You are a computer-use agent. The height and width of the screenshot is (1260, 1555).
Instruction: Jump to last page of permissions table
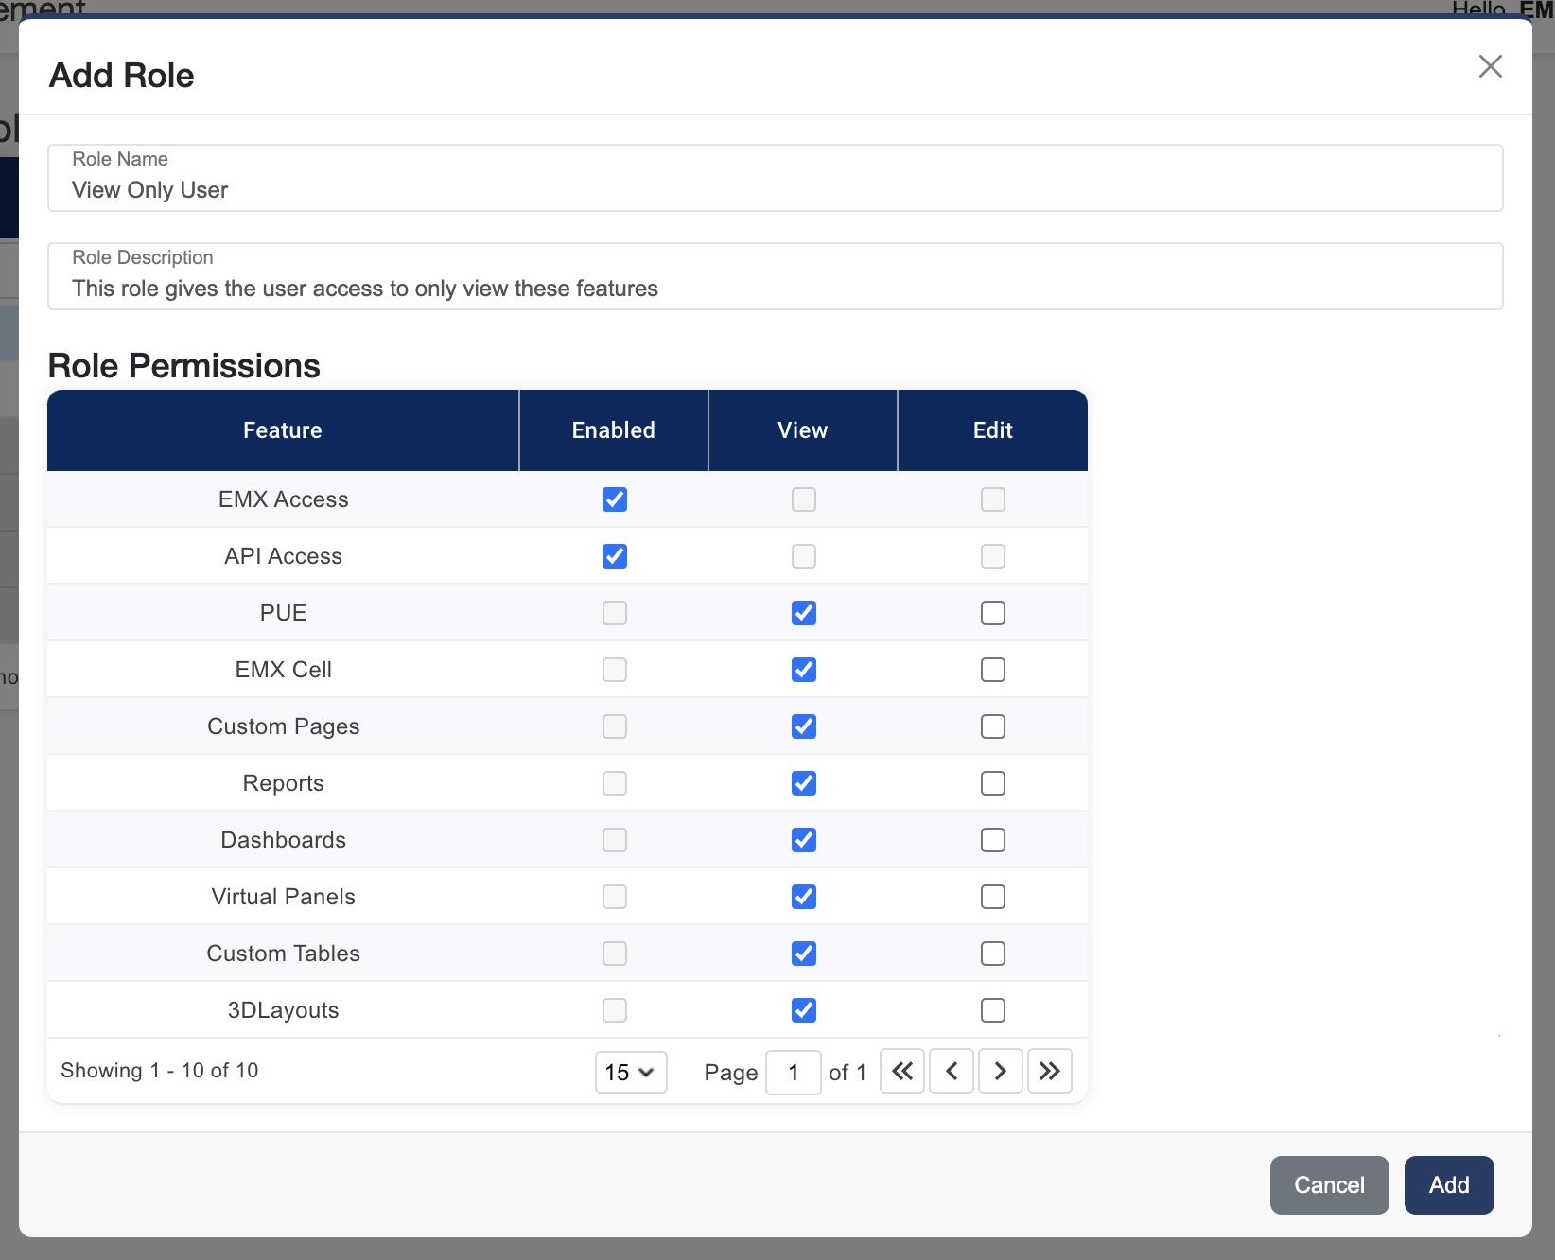[1049, 1071]
